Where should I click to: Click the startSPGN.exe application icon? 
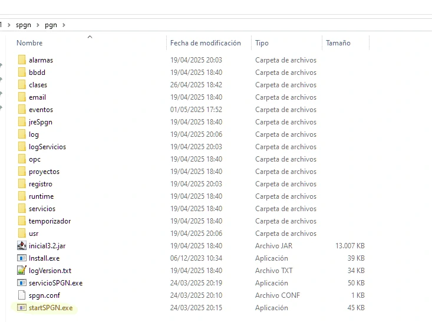(x=22, y=308)
